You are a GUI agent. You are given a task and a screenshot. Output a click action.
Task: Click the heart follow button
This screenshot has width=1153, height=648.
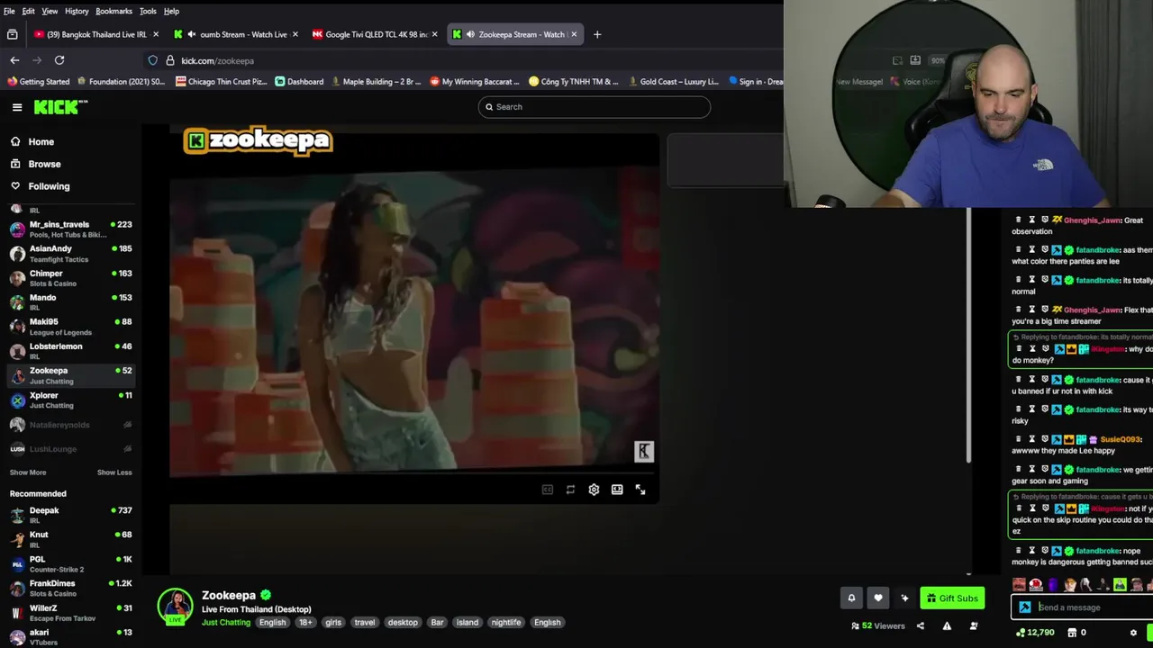click(878, 598)
